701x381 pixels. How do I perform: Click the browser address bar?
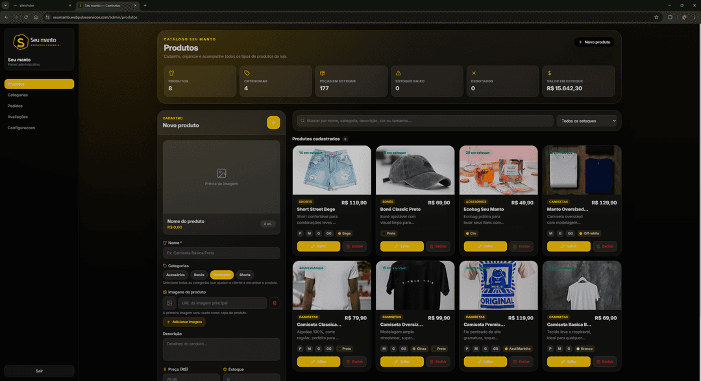[x=349, y=17]
